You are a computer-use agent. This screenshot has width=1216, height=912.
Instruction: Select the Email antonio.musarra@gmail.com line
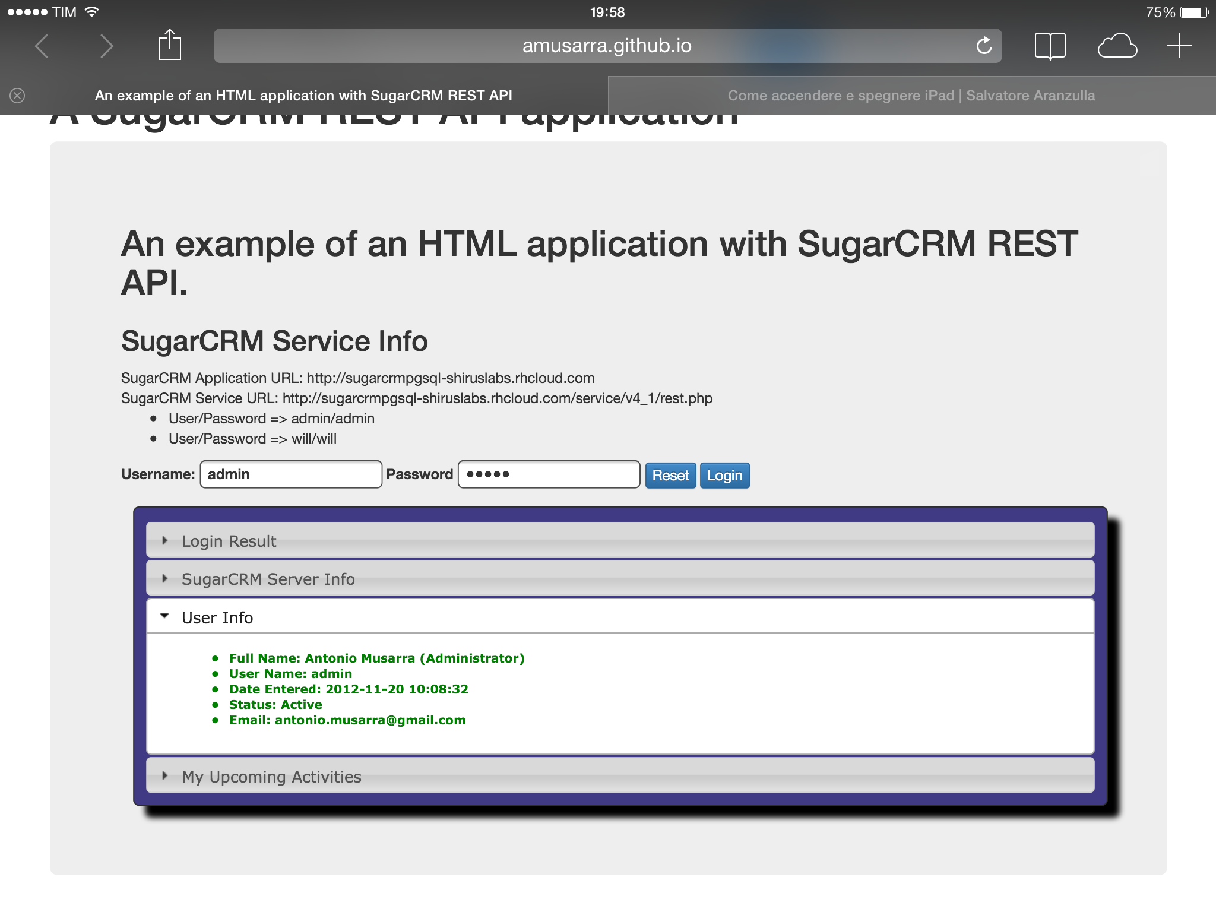[347, 720]
